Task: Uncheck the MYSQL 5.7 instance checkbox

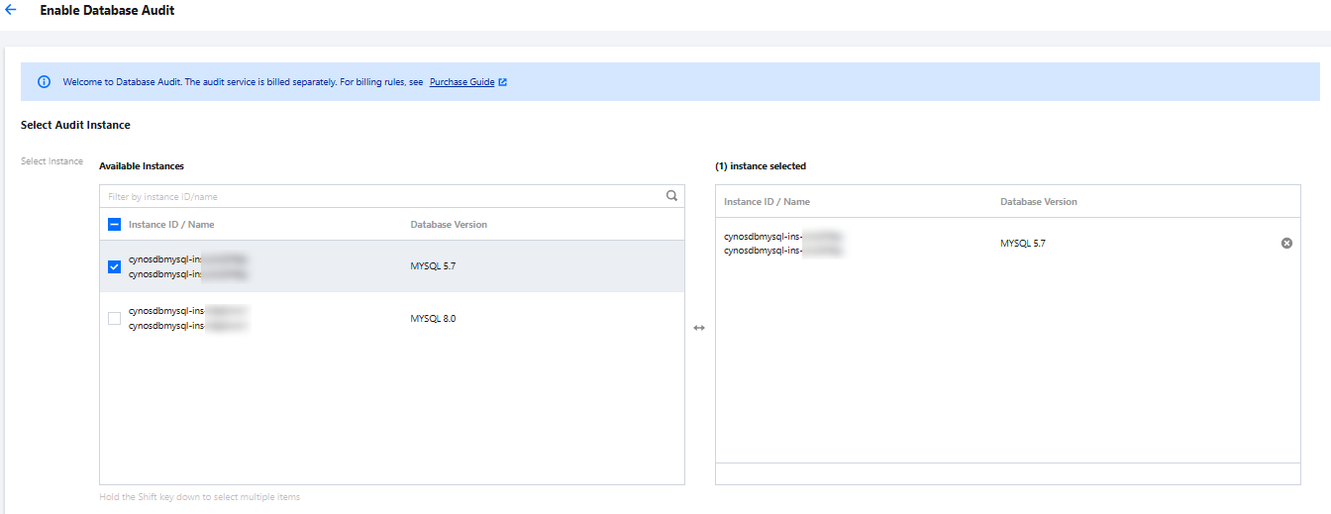Action: pos(114,266)
